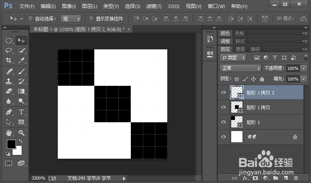Viewport: 311px width, 183px height.
Task: Switch to the 路径 tab
Action: (255, 49)
